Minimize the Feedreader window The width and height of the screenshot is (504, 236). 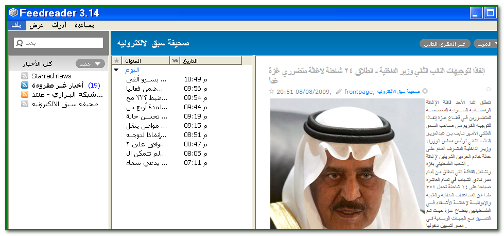pyautogui.click(x=476, y=13)
